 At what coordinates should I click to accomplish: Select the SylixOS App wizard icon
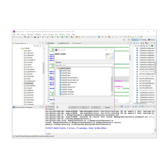[x=60, y=71]
